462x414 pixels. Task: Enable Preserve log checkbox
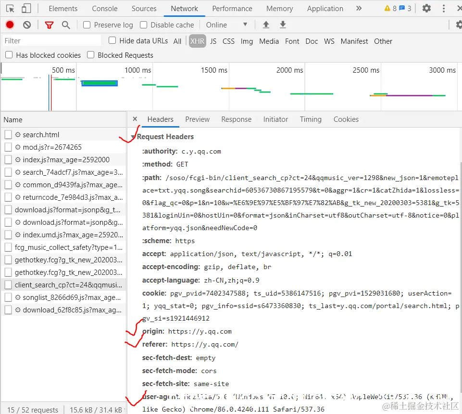87,25
